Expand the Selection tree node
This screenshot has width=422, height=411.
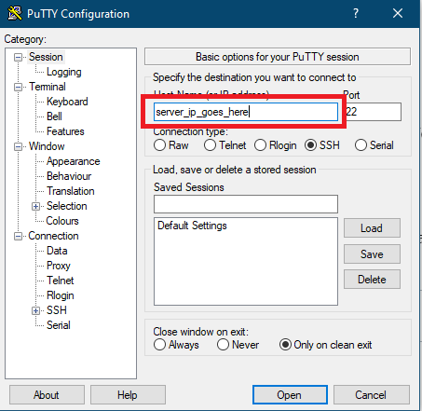point(36,206)
